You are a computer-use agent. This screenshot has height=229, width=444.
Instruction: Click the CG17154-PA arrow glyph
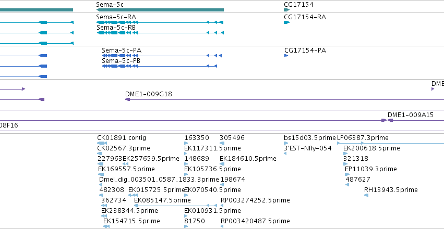pyautogui.click(x=286, y=56)
